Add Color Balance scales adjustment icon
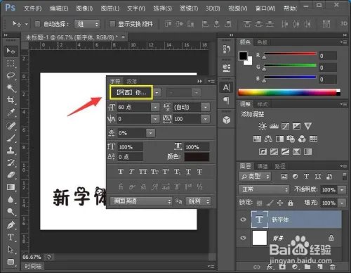Screen dimensions: 351x273 pos(268,139)
